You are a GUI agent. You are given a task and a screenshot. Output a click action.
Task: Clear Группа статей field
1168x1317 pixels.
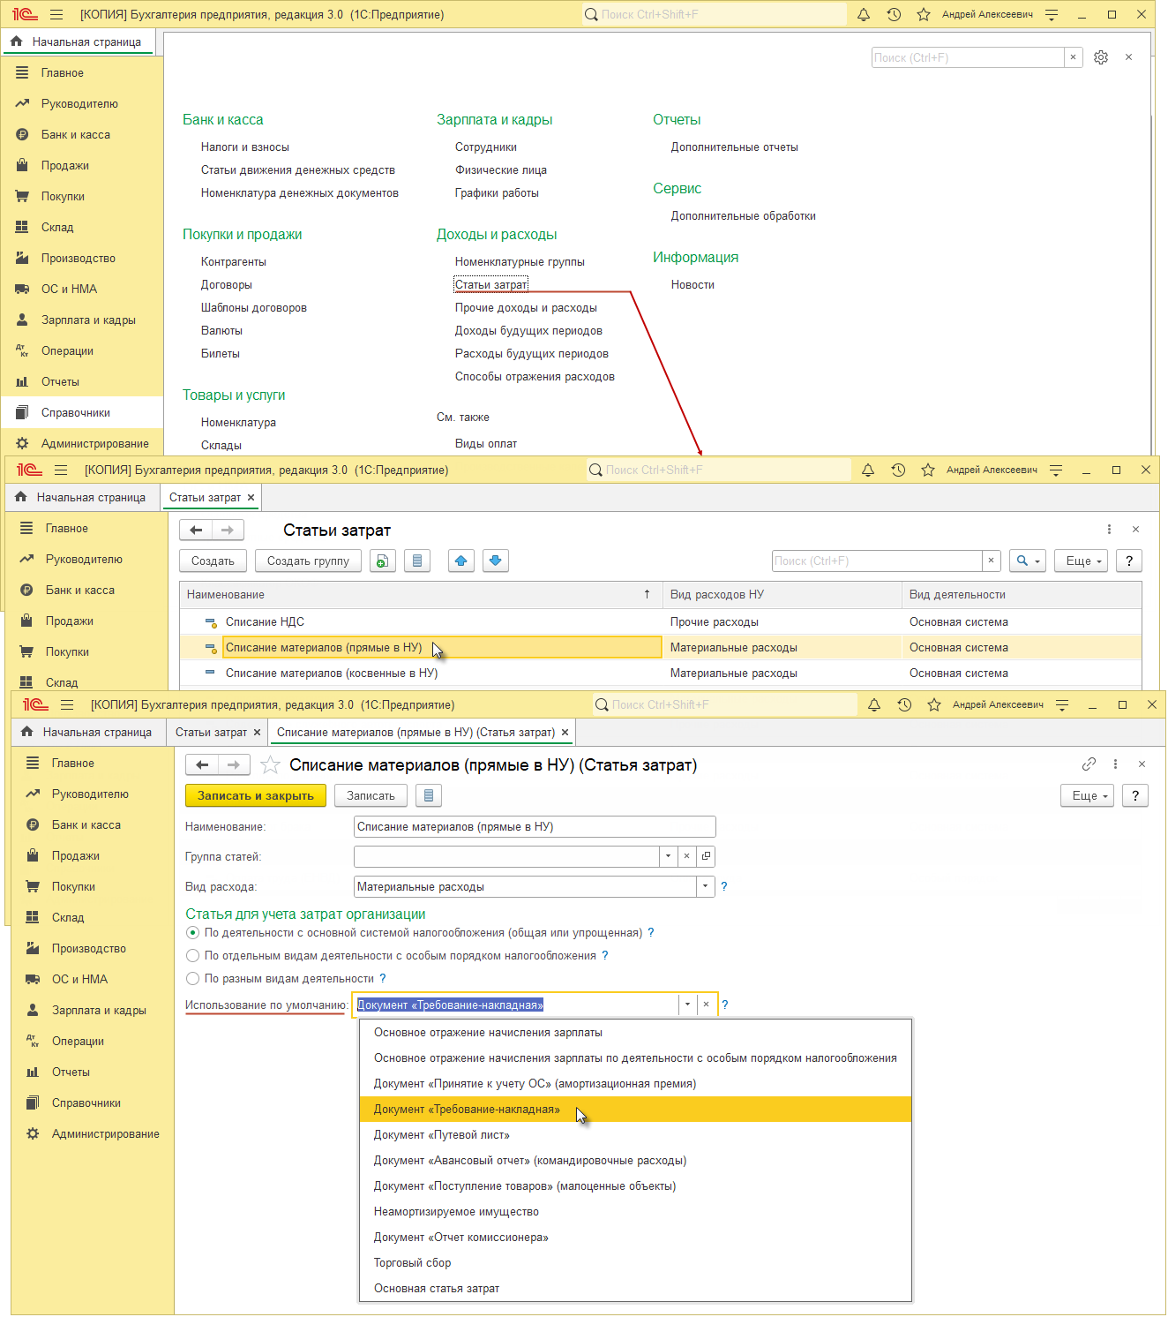pos(686,856)
